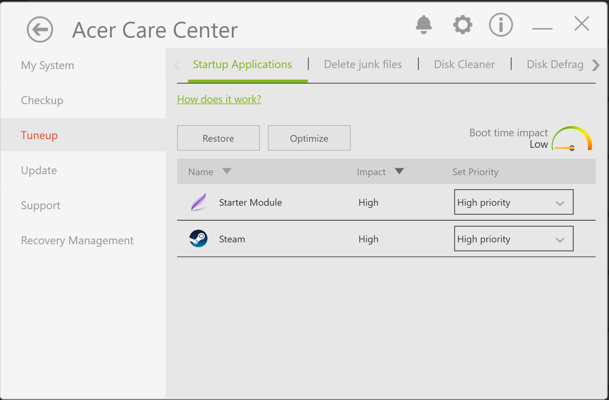
Task: Sort by Impact using its triangle
Action: click(x=399, y=171)
